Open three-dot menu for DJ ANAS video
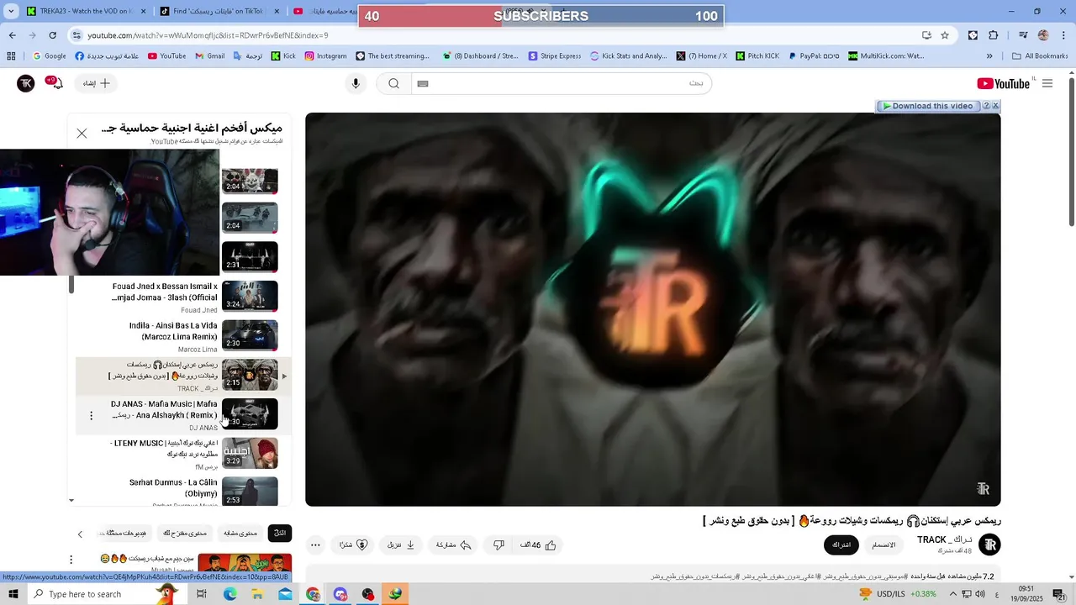Viewport: 1076px width, 605px height. 92,415
